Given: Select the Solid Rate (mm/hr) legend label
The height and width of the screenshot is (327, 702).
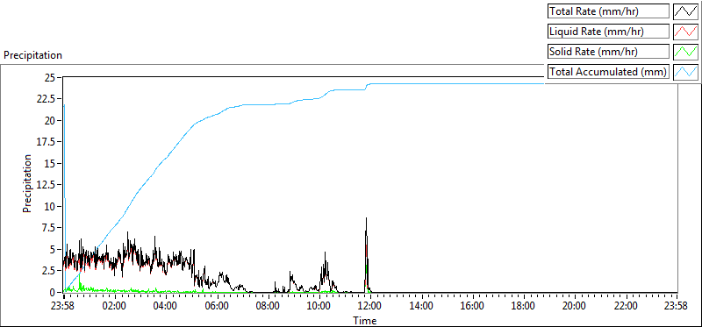Looking at the screenshot, I should tap(608, 51).
